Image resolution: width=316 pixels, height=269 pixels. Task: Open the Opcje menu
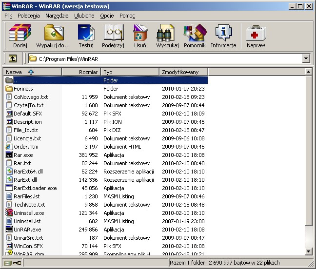pos(107,16)
